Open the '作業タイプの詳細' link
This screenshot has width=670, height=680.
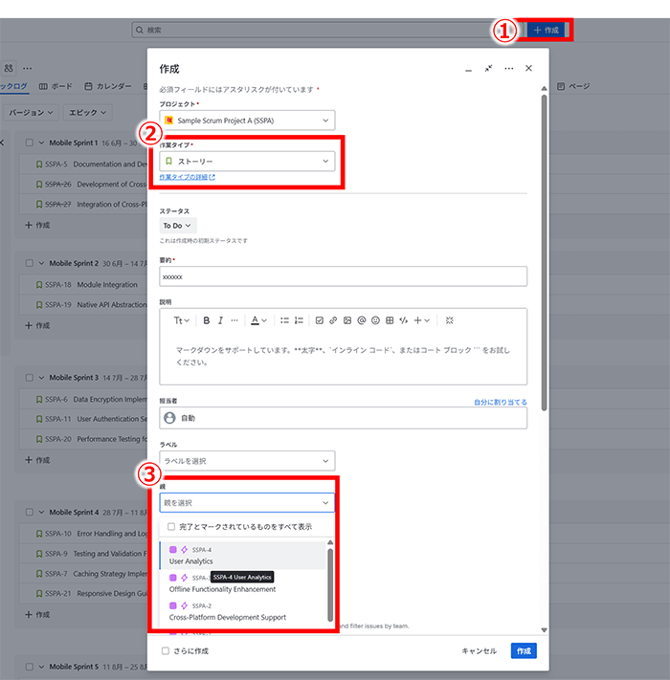187,177
